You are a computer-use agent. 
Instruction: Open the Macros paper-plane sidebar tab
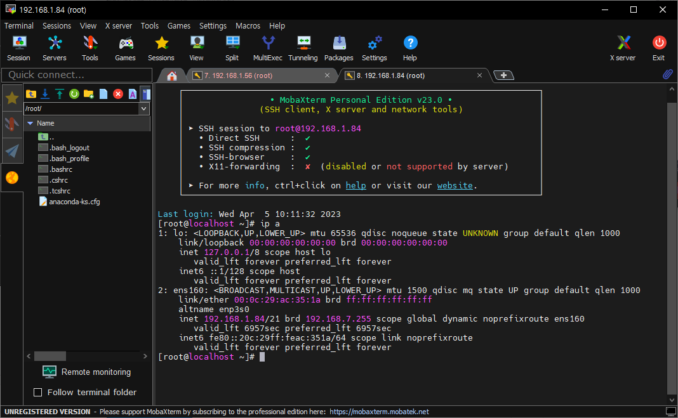pos(12,151)
